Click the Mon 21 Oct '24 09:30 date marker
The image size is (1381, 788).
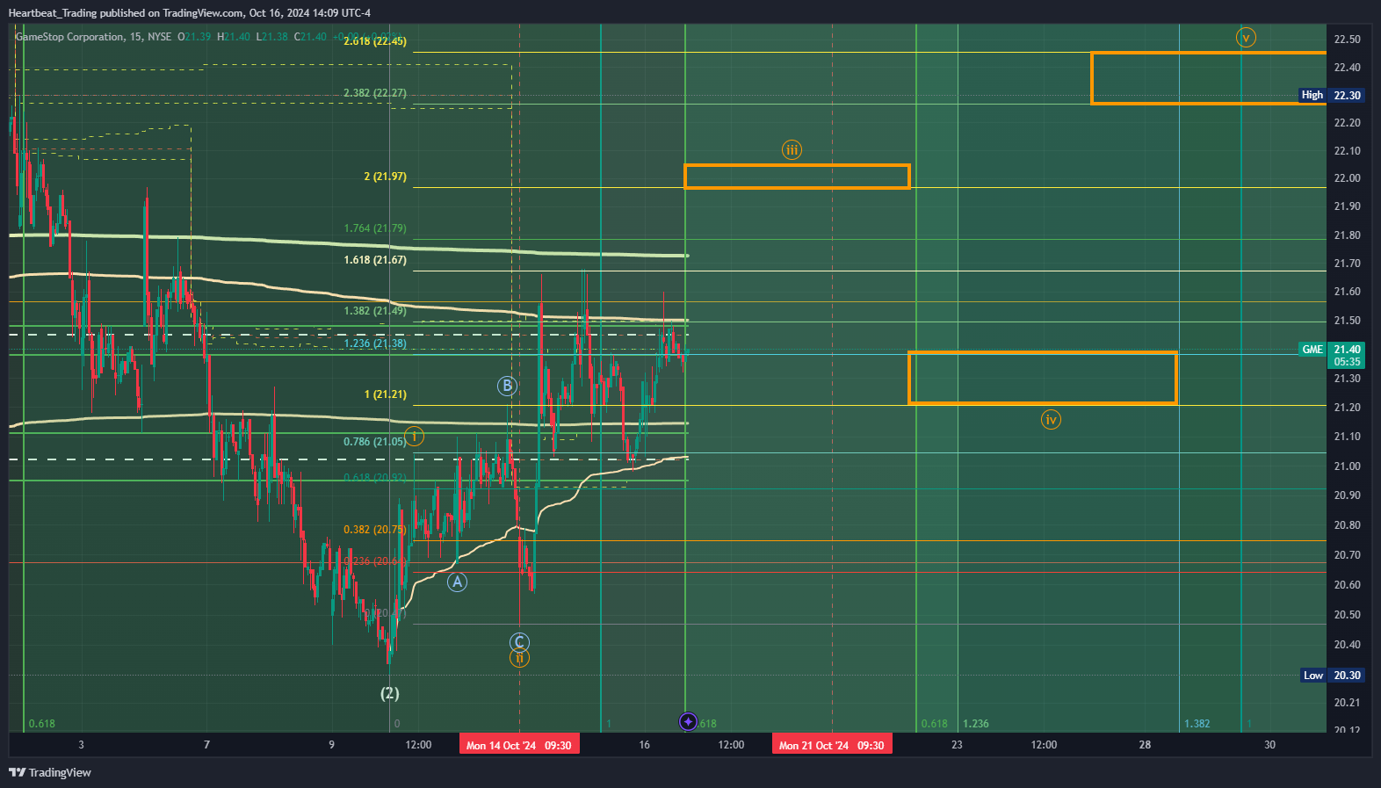click(x=832, y=745)
